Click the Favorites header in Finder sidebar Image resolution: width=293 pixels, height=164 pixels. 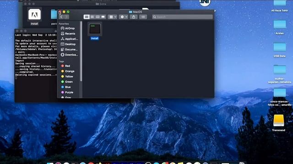coord(64,24)
